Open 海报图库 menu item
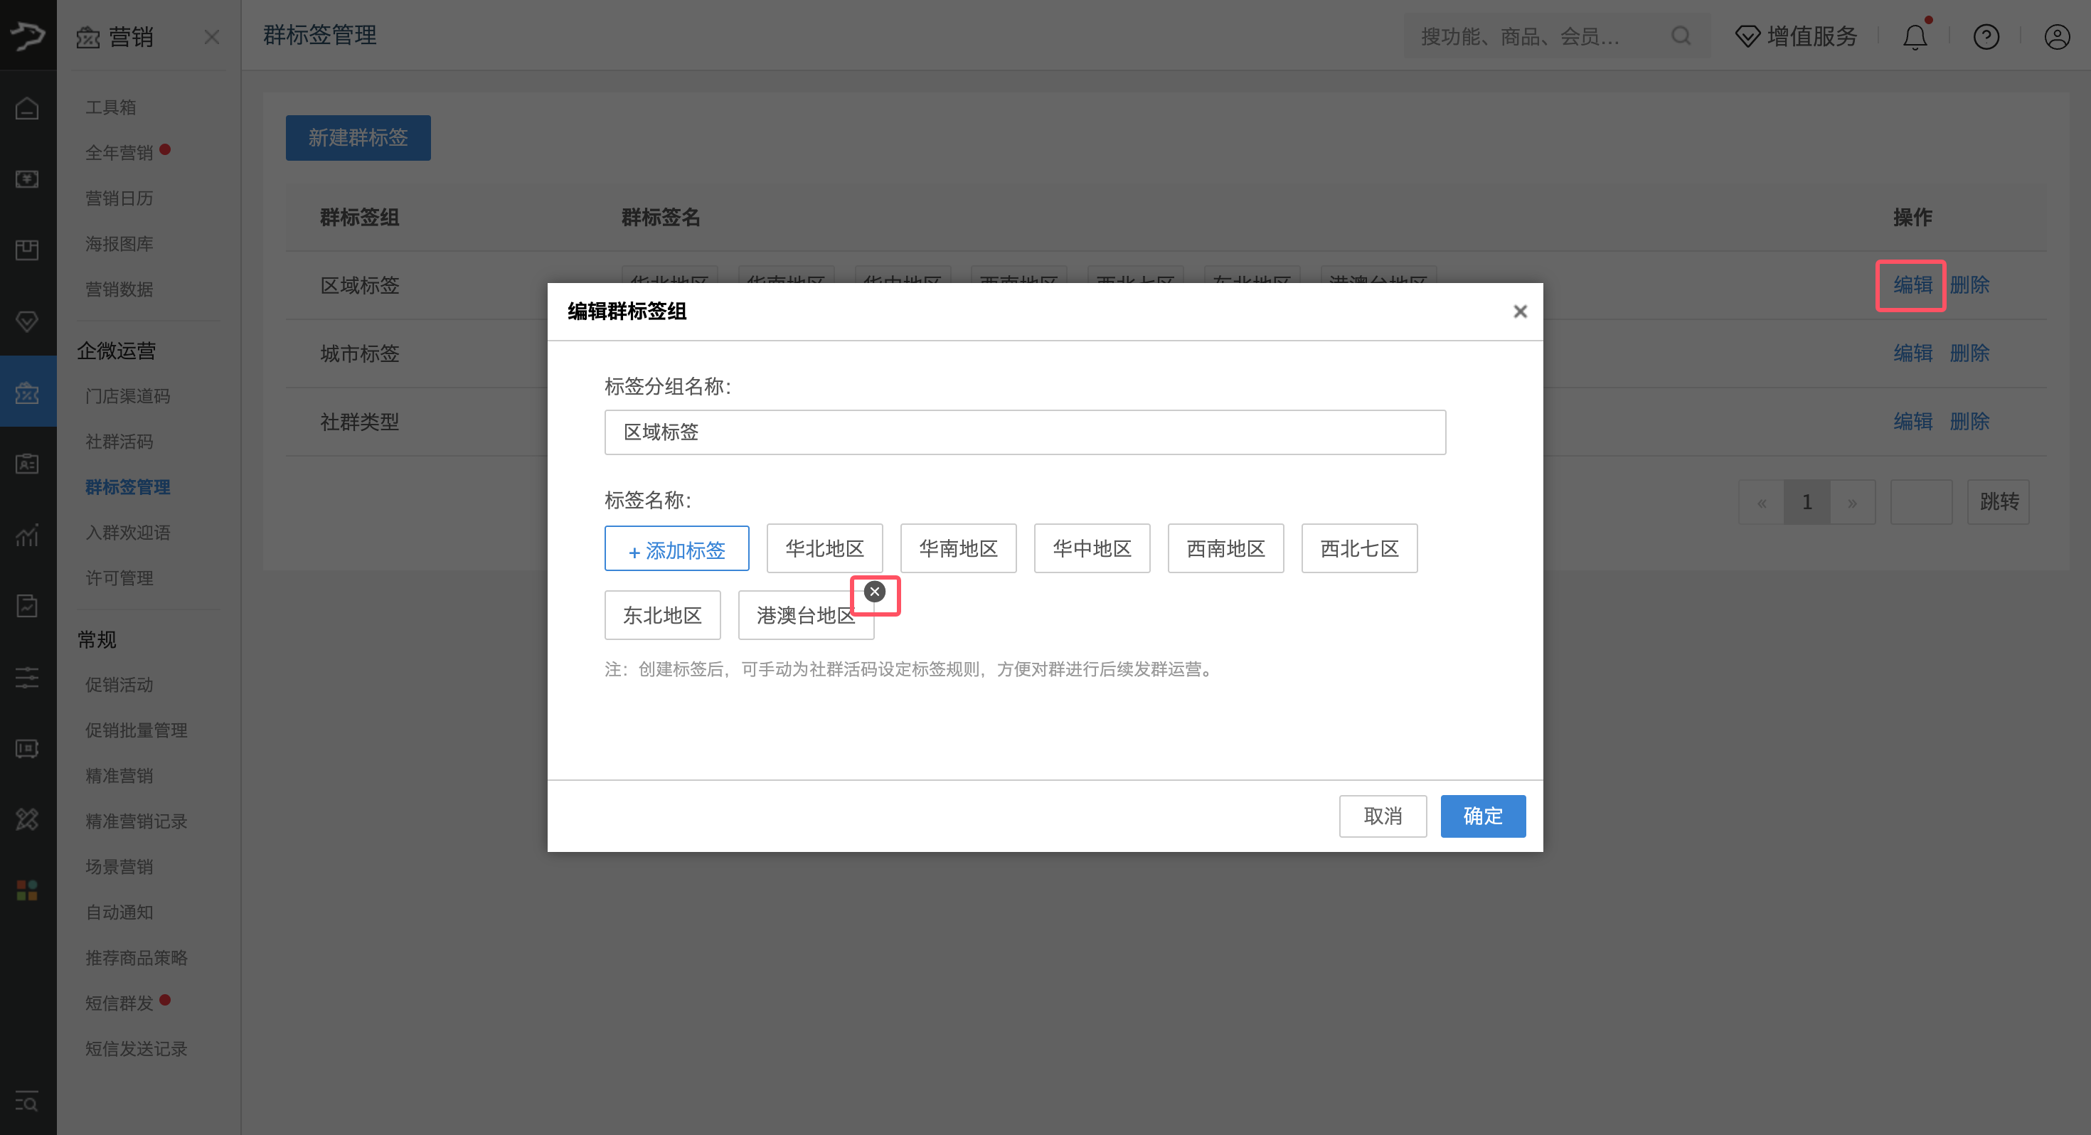 pos(119,243)
